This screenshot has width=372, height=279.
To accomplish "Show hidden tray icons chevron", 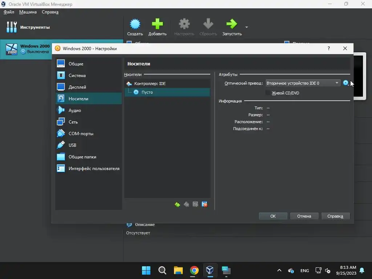I will (279, 270).
